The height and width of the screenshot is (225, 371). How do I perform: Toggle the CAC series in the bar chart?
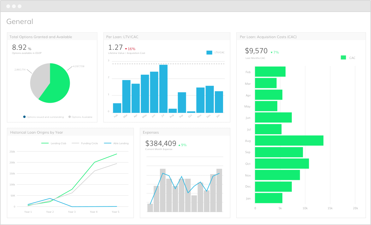coord(344,58)
